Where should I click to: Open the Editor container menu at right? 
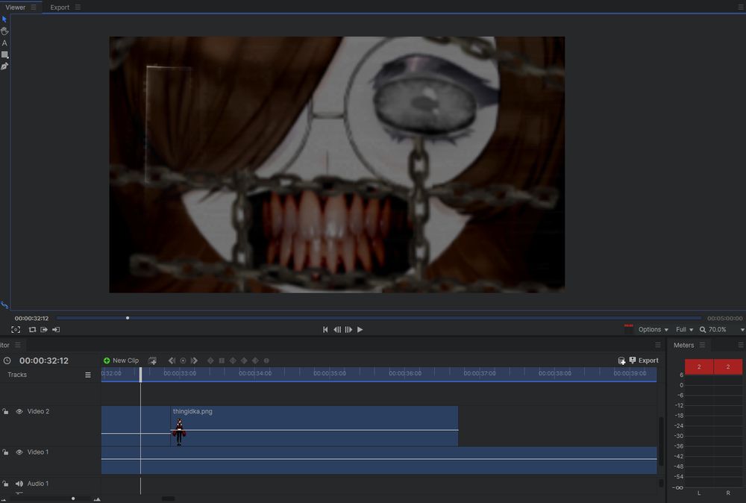658,345
